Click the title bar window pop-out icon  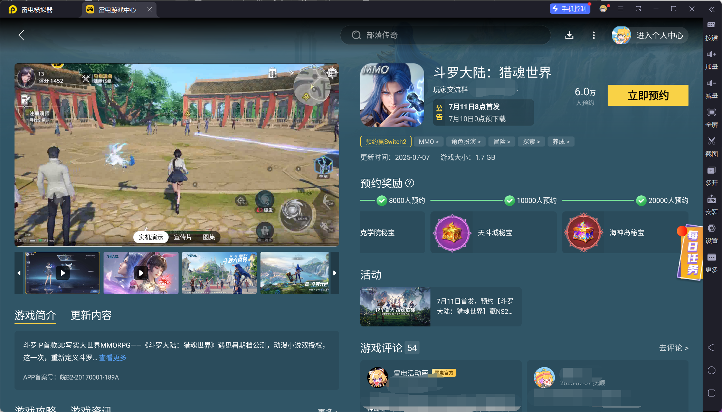638,9
